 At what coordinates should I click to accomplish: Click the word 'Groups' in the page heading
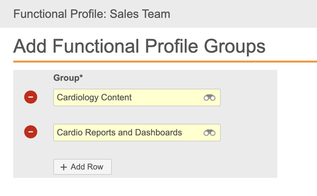click(x=235, y=46)
